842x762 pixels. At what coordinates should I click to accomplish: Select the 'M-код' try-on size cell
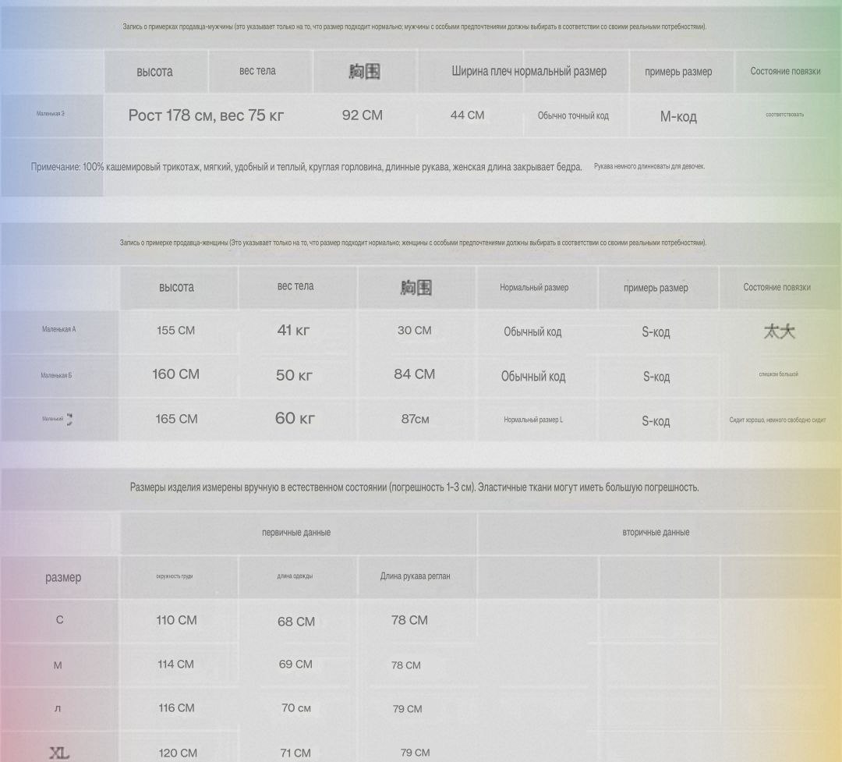coord(678,117)
